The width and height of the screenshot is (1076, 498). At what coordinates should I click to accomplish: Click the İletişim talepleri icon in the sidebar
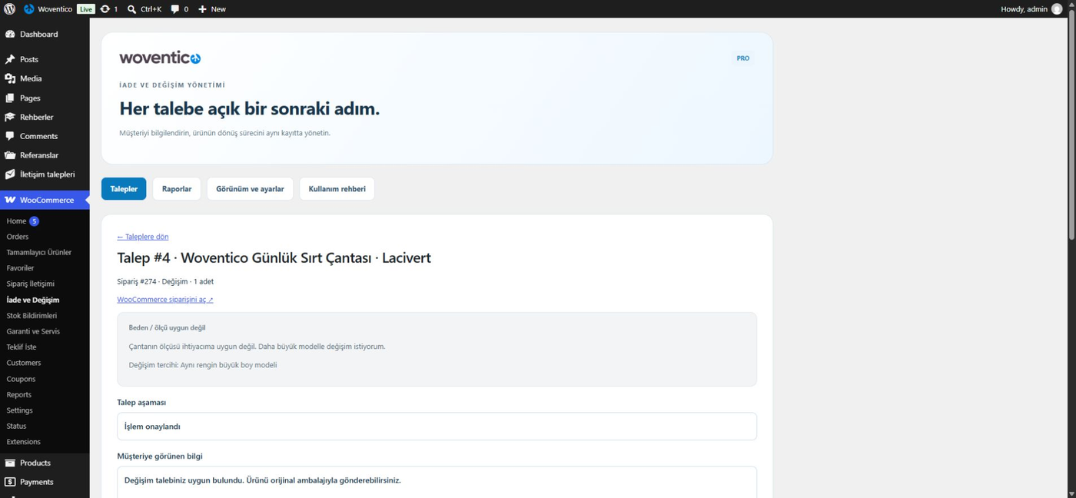coord(10,174)
